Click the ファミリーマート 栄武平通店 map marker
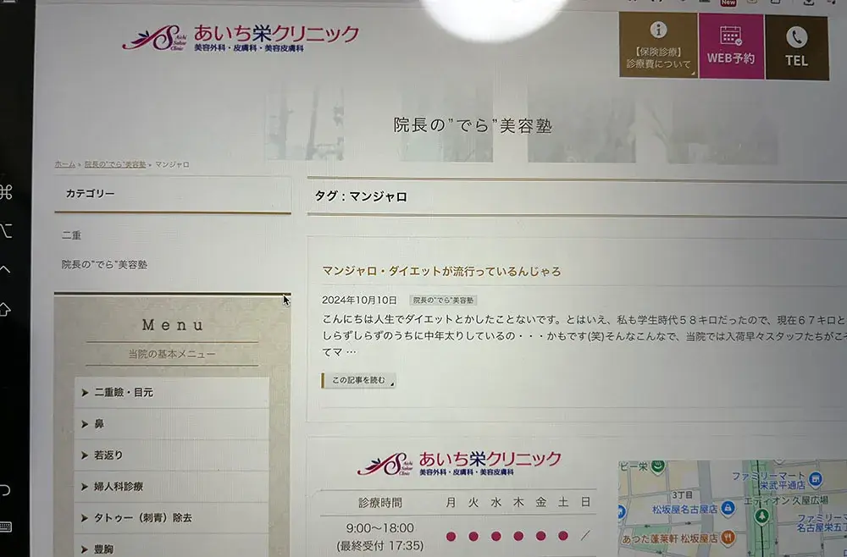The image size is (847, 557). [816, 479]
